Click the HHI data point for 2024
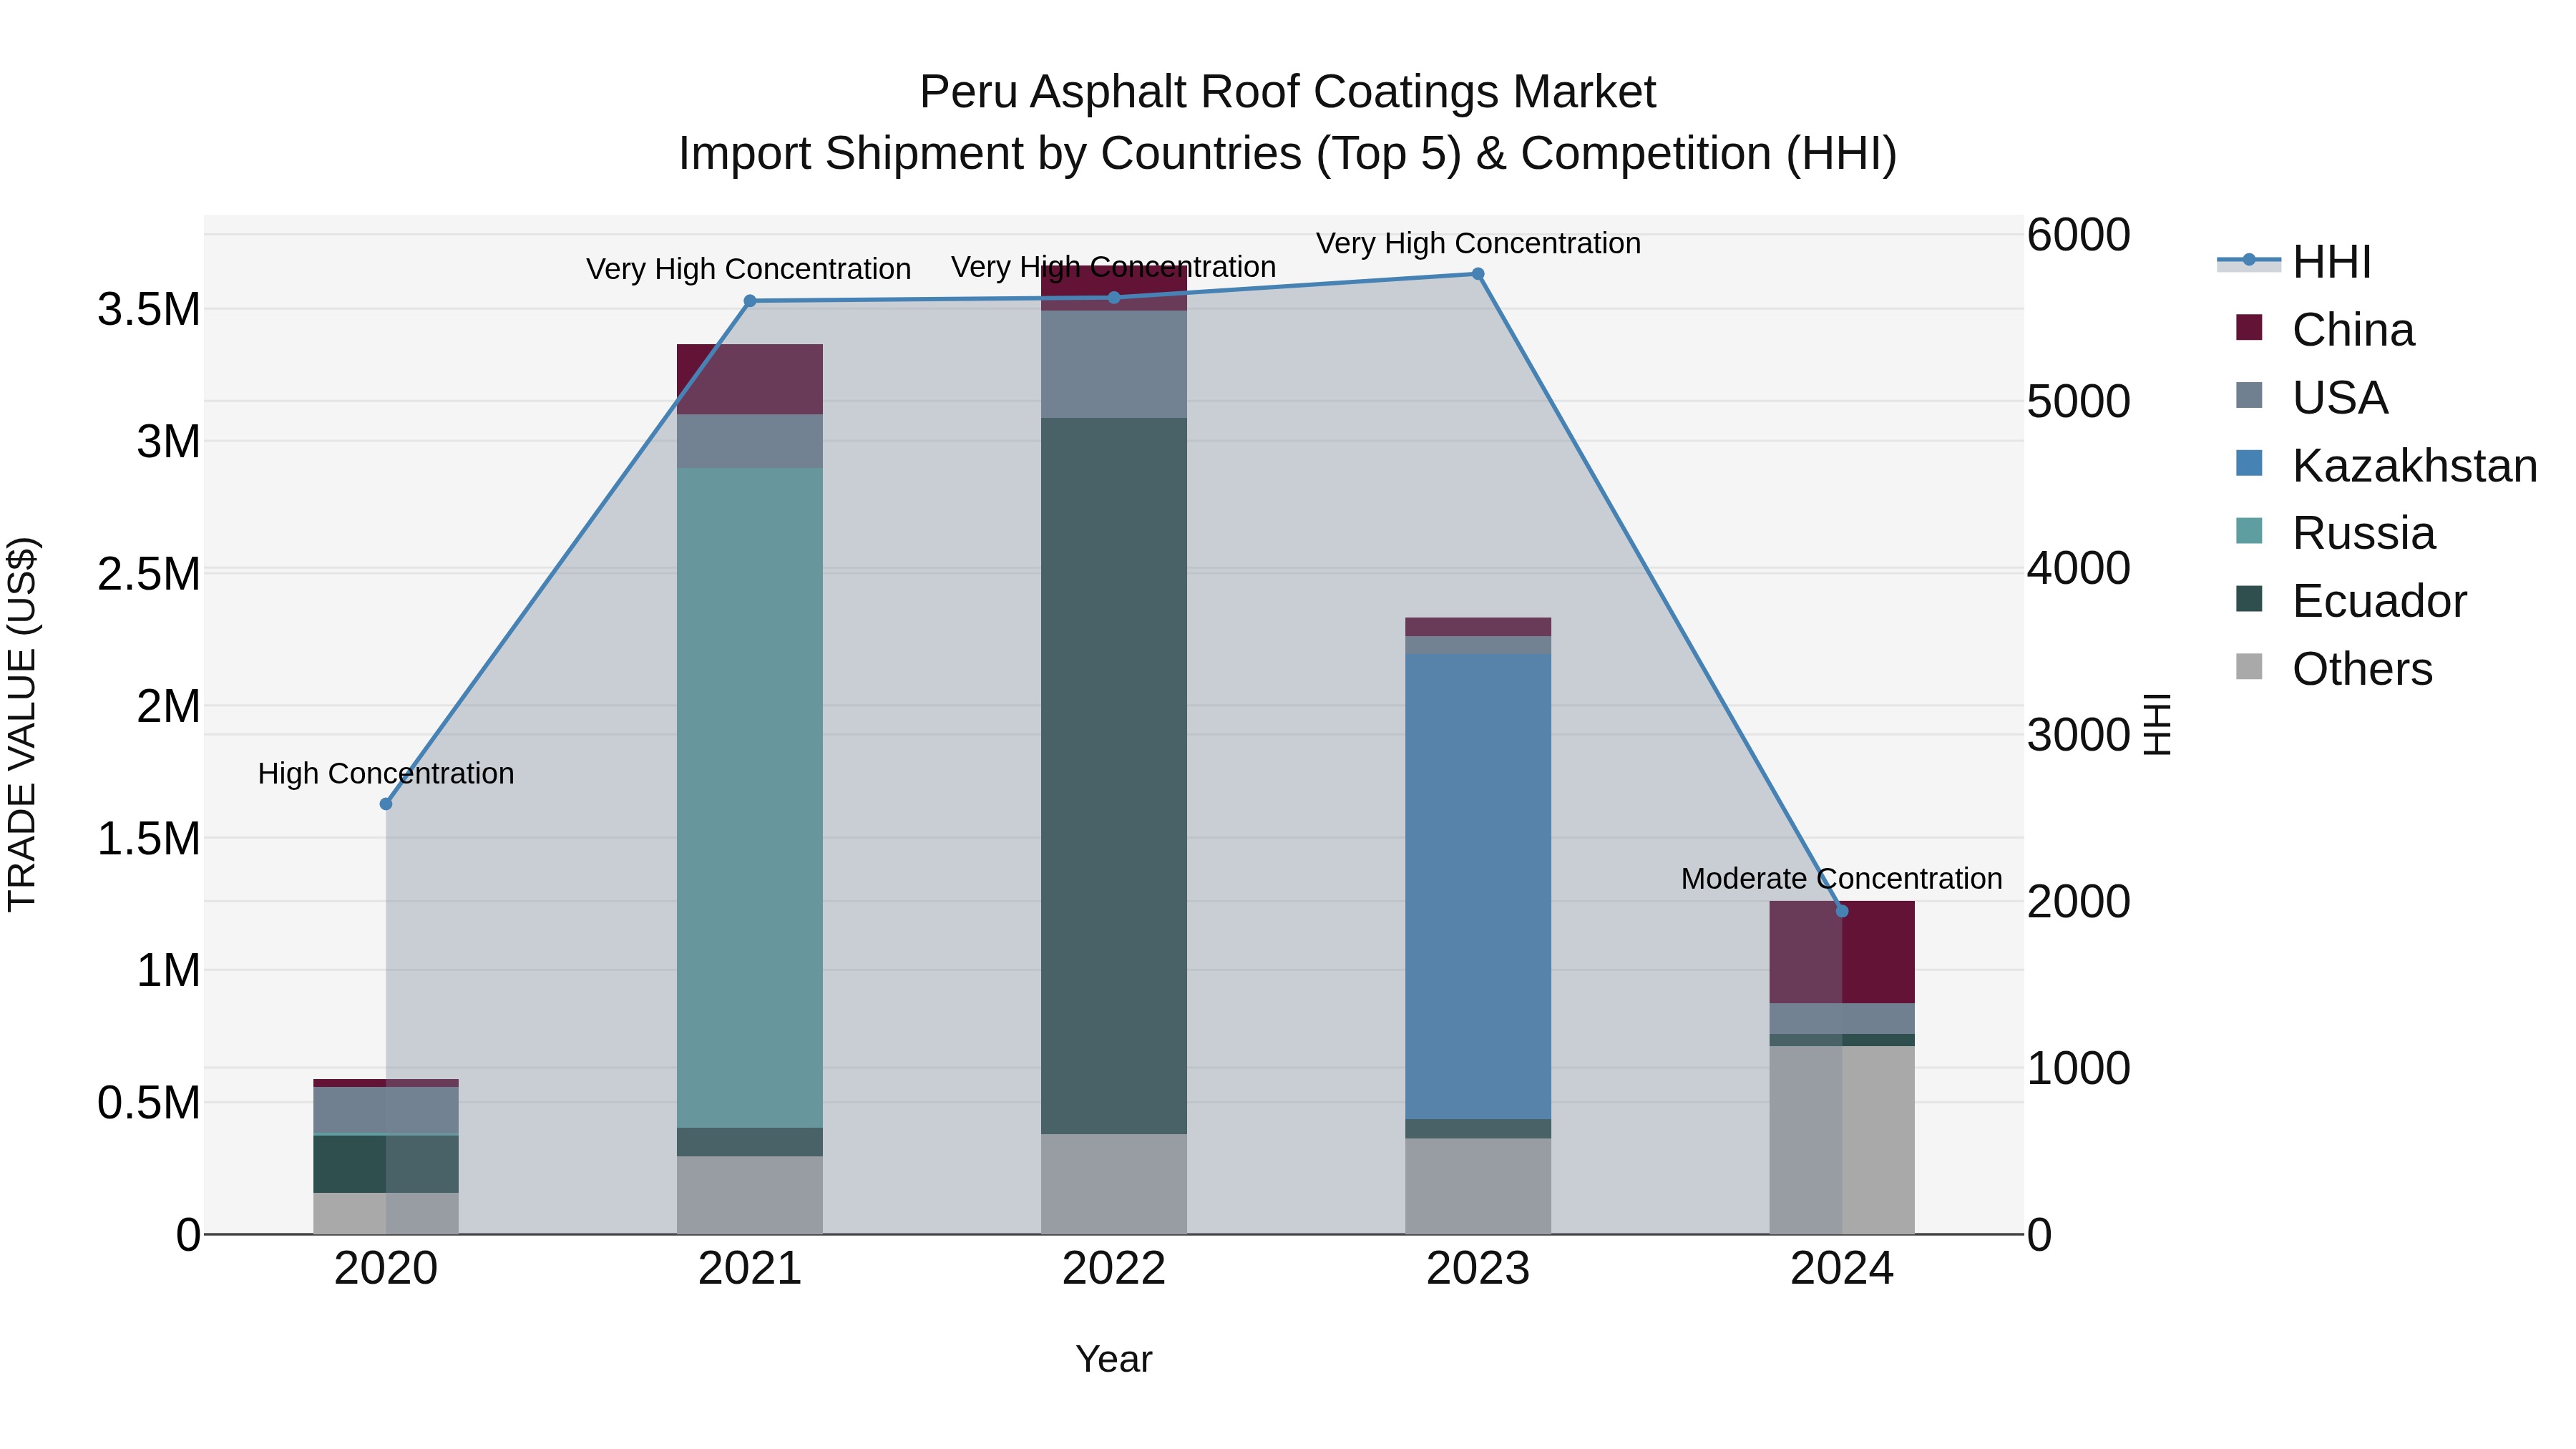Screen dimensions: 2576x1449 [1842, 911]
